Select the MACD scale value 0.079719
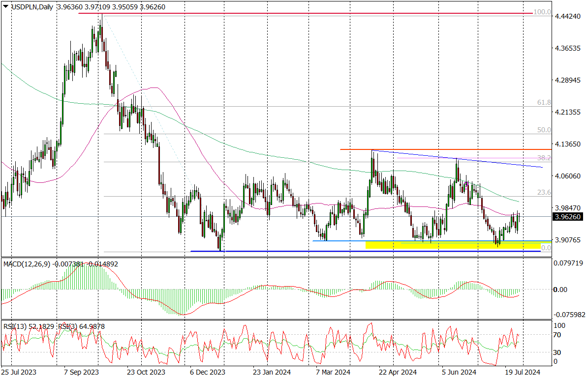Image resolution: width=587 pixels, height=379 pixels. click(568, 263)
